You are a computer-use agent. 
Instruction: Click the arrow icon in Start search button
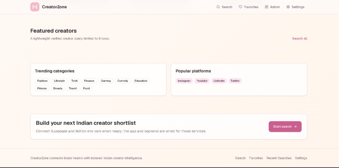pyautogui.click(x=295, y=127)
